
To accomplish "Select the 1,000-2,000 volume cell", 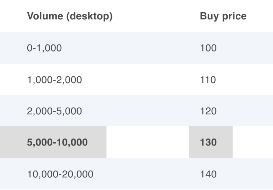I will (x=55, y=80).
